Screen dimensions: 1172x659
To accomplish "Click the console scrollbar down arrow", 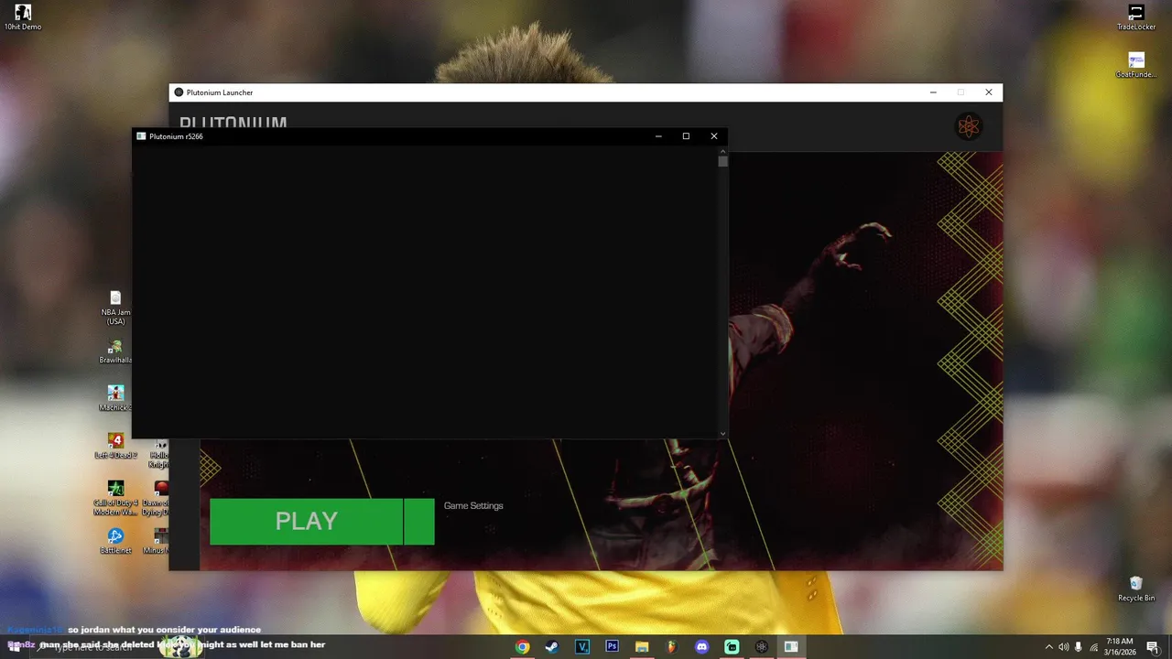I will coord(722,434).
